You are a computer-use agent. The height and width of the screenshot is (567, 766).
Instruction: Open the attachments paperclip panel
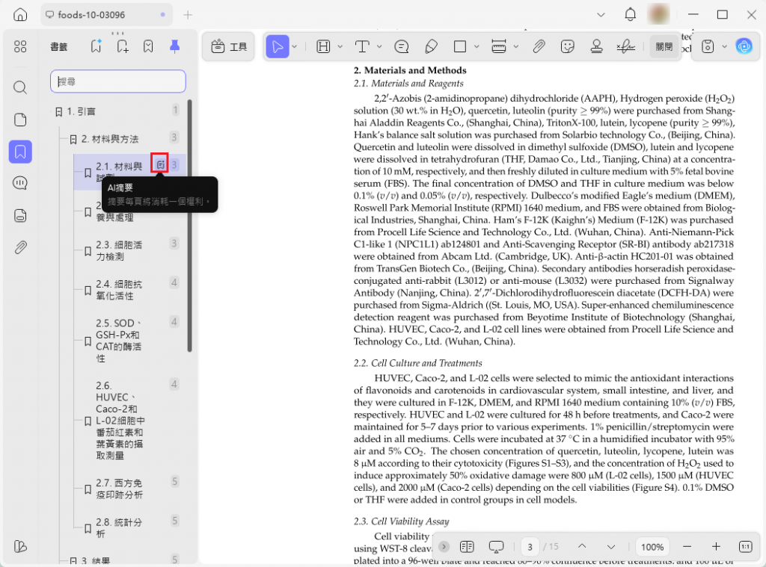[x=20, y=247]
